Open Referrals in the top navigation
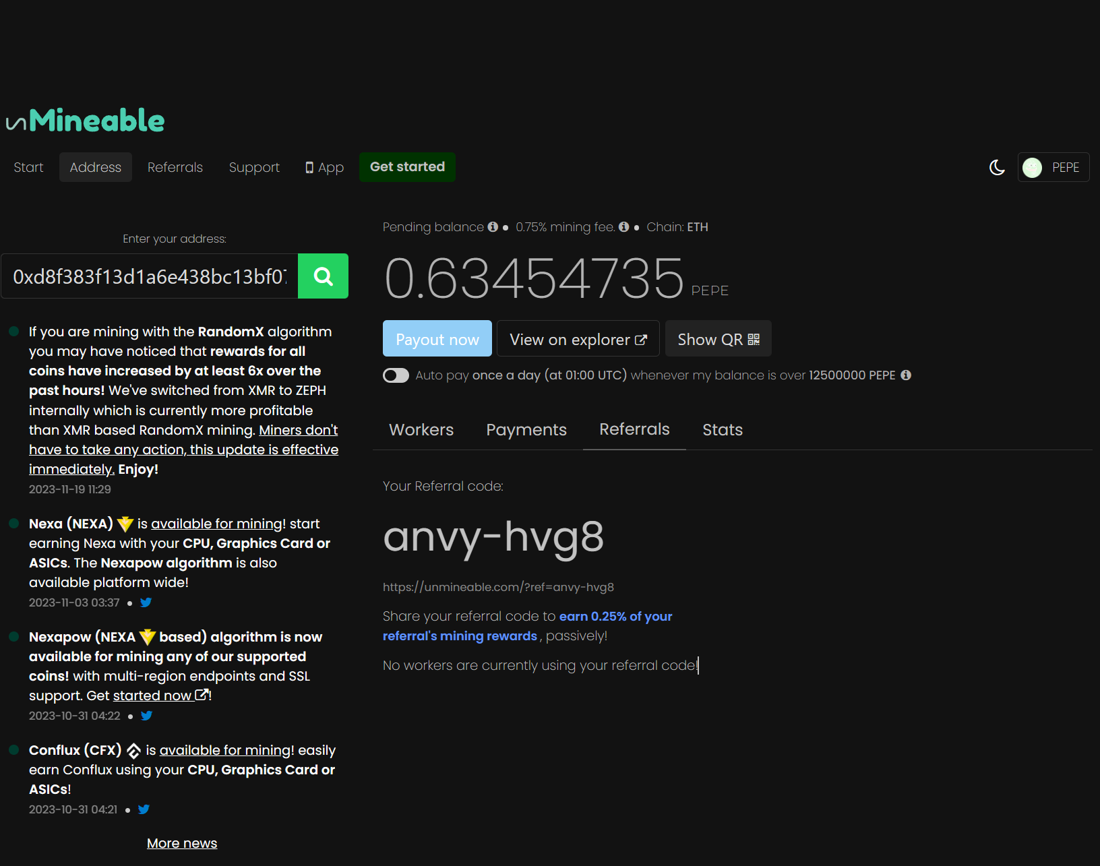Image resolution: width=1100 pixels, height=866 pixels. click(175, 167)
